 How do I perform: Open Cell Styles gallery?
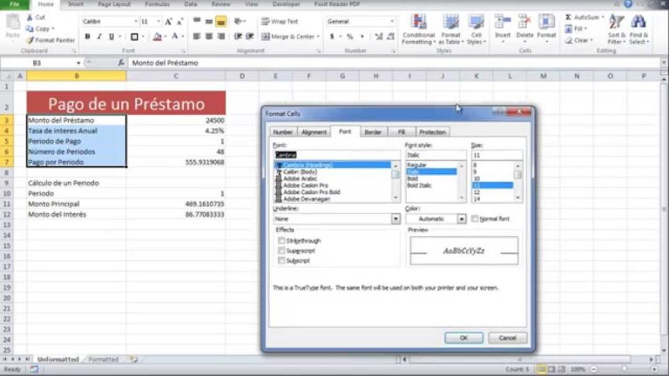[x=476, y=29]
